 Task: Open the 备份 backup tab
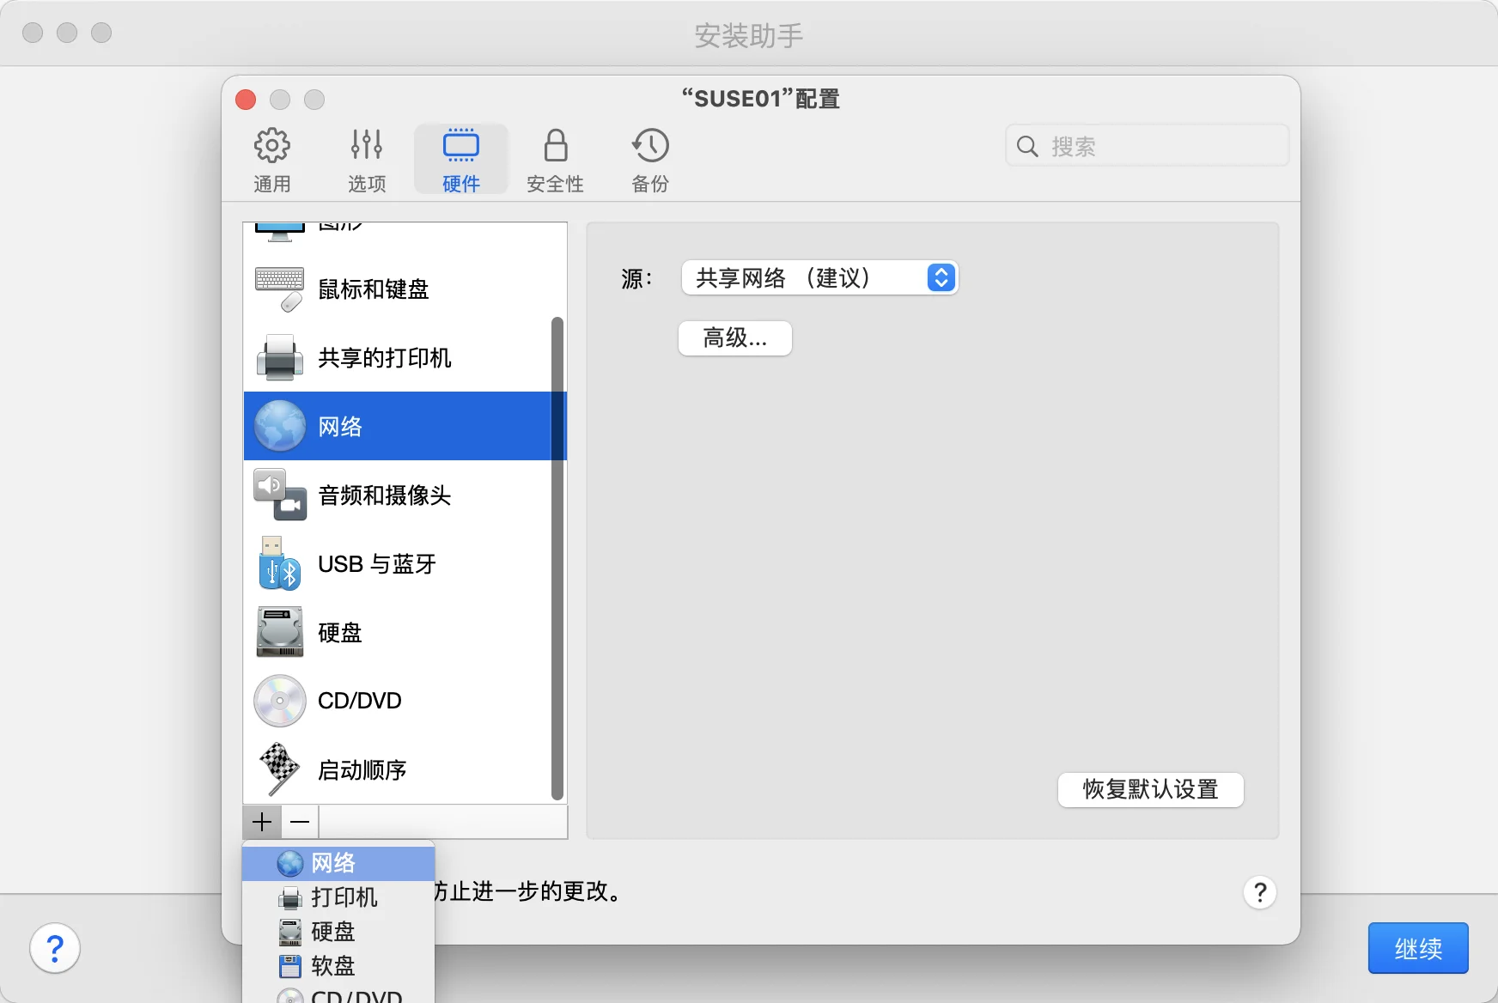tap(650, 160)
